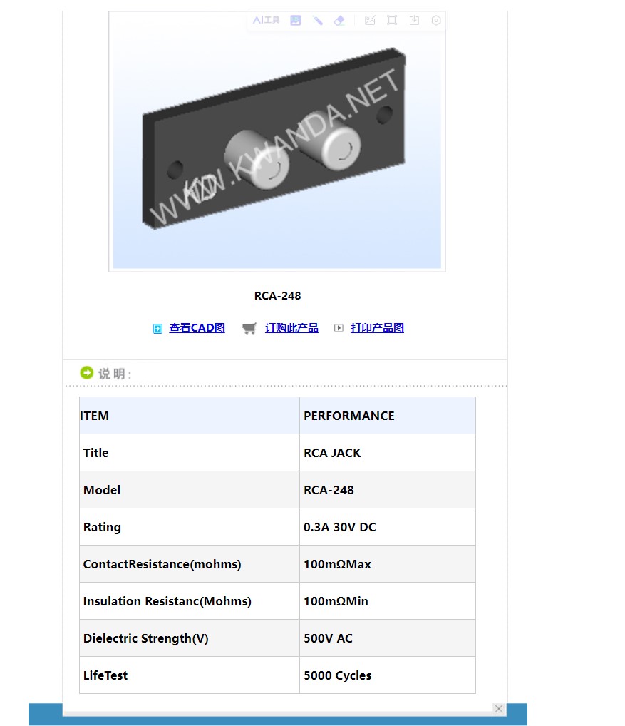
Task: Click the PERFORMANCE header cell
Action: (x=388, y=415)
